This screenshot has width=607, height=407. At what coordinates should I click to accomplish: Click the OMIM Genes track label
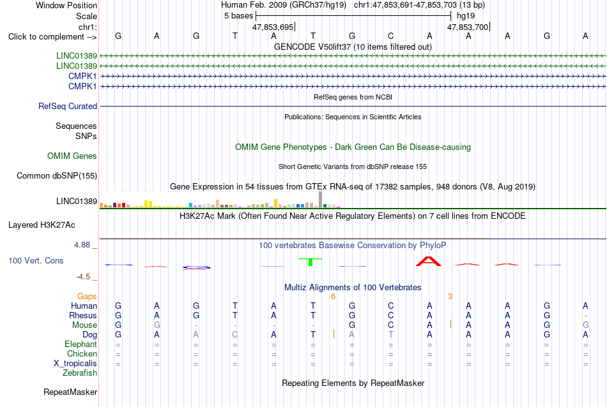72,156
